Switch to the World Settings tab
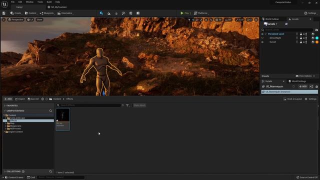The image size is (320, 180). pyautogui.click(x=297, y=81)
